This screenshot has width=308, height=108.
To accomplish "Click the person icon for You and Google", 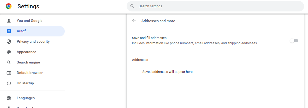I will (x=9, y=21).
